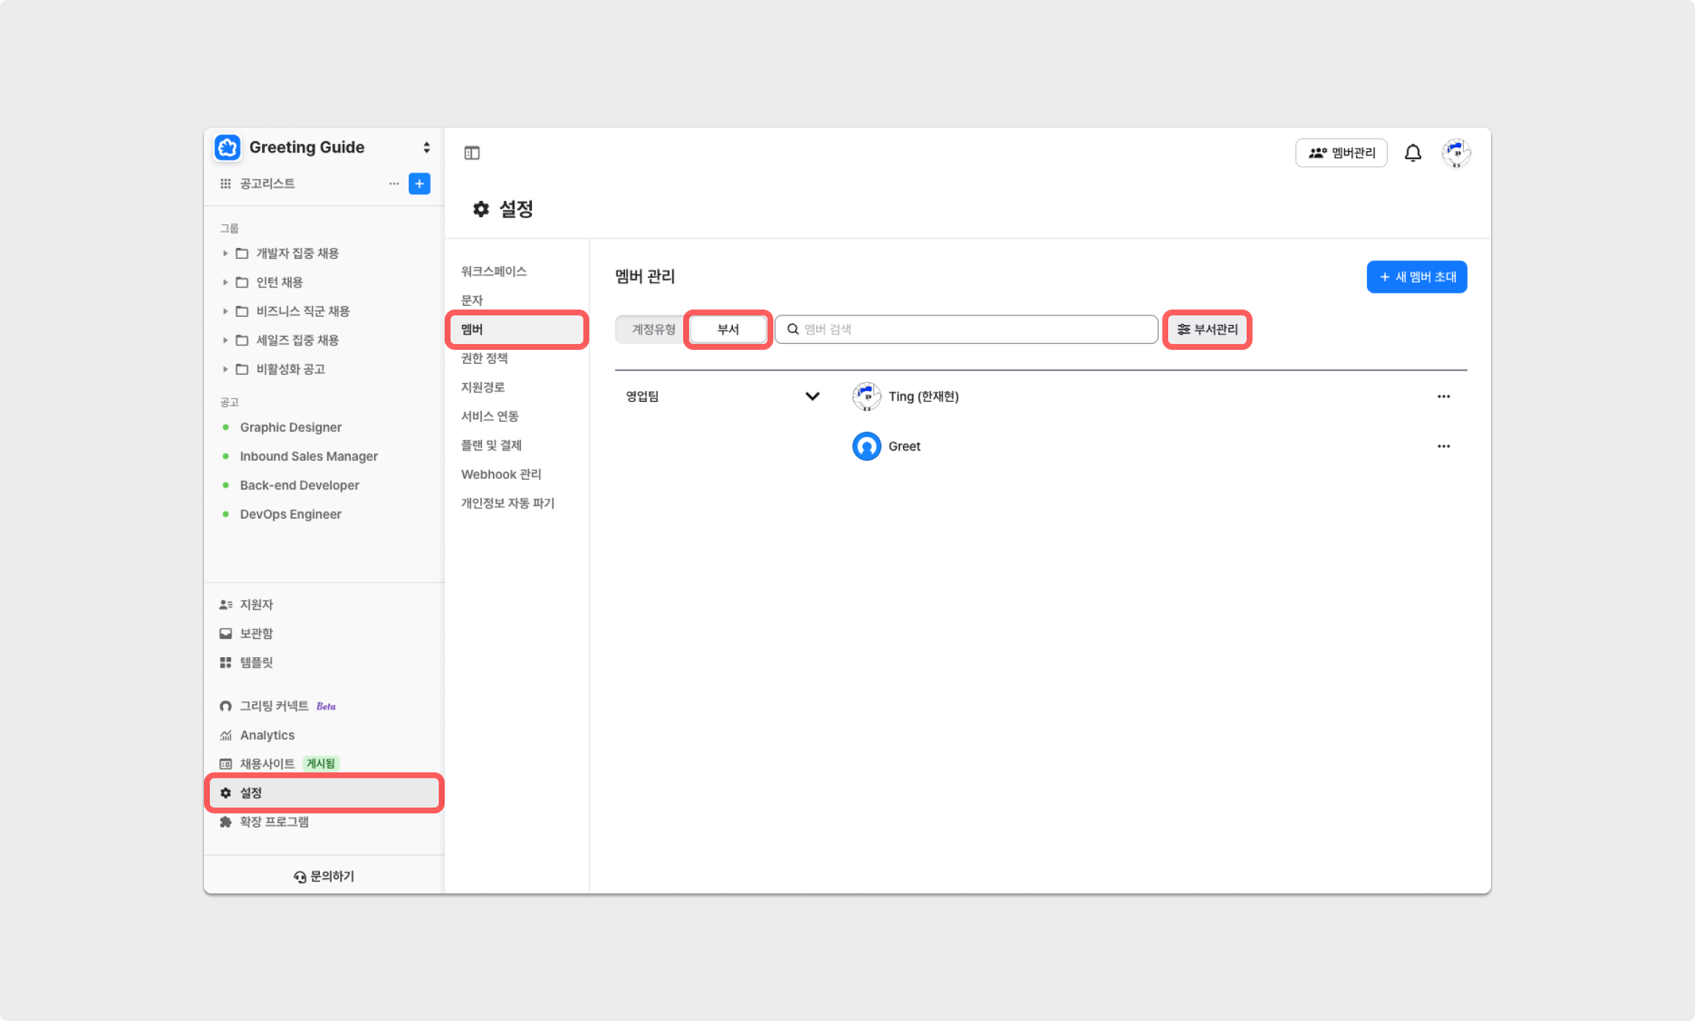This screenshot has width=1695, height=1021.
Task: Open the 권한 정책 settings menu
Action: [484, 358]
